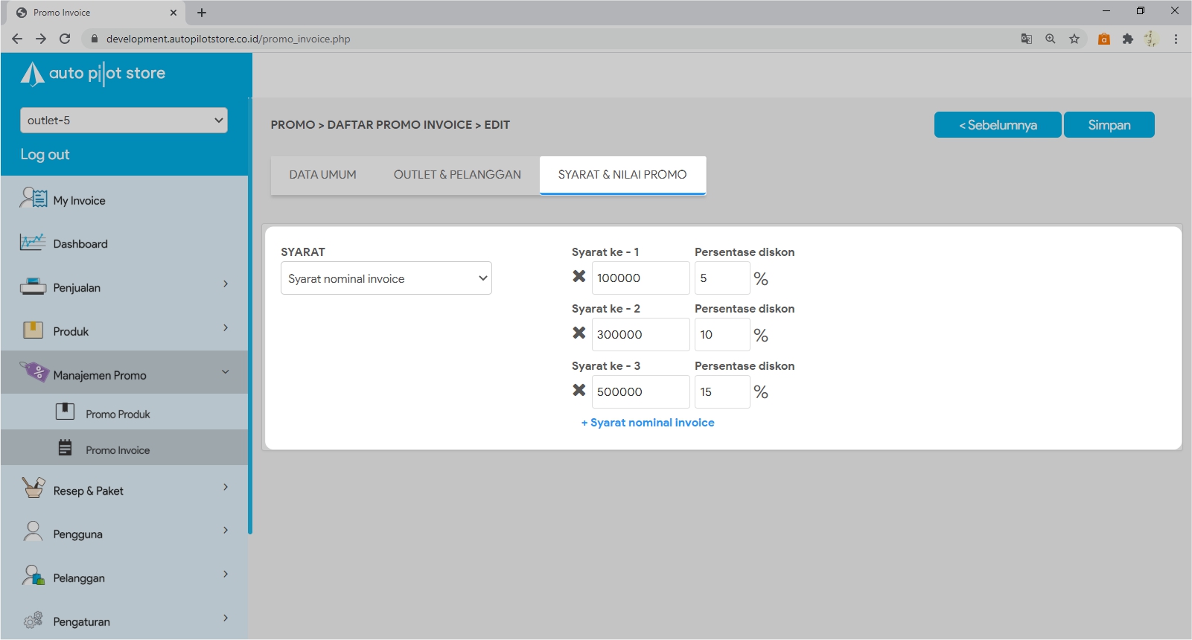Remove Syarat ke - 1 with X icon

click(x=579, y=277)
